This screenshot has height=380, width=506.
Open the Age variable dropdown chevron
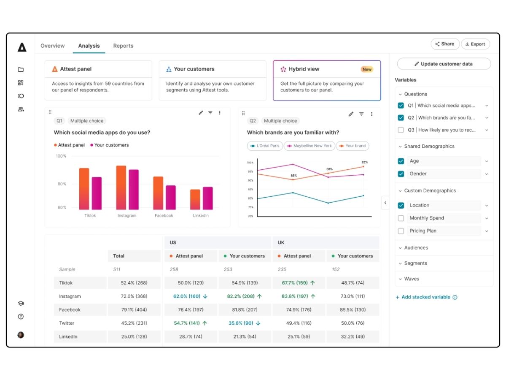tap(487, 161)
